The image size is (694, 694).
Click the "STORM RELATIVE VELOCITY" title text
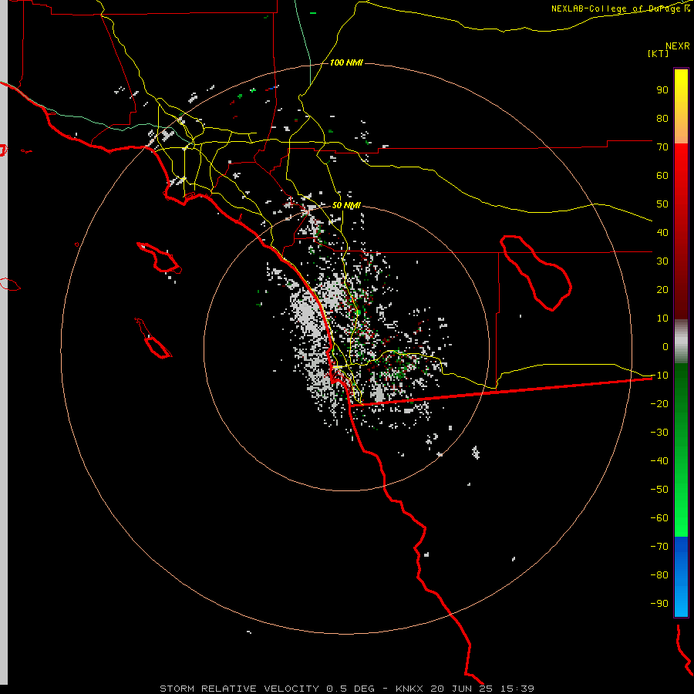(x=239, y=689)
